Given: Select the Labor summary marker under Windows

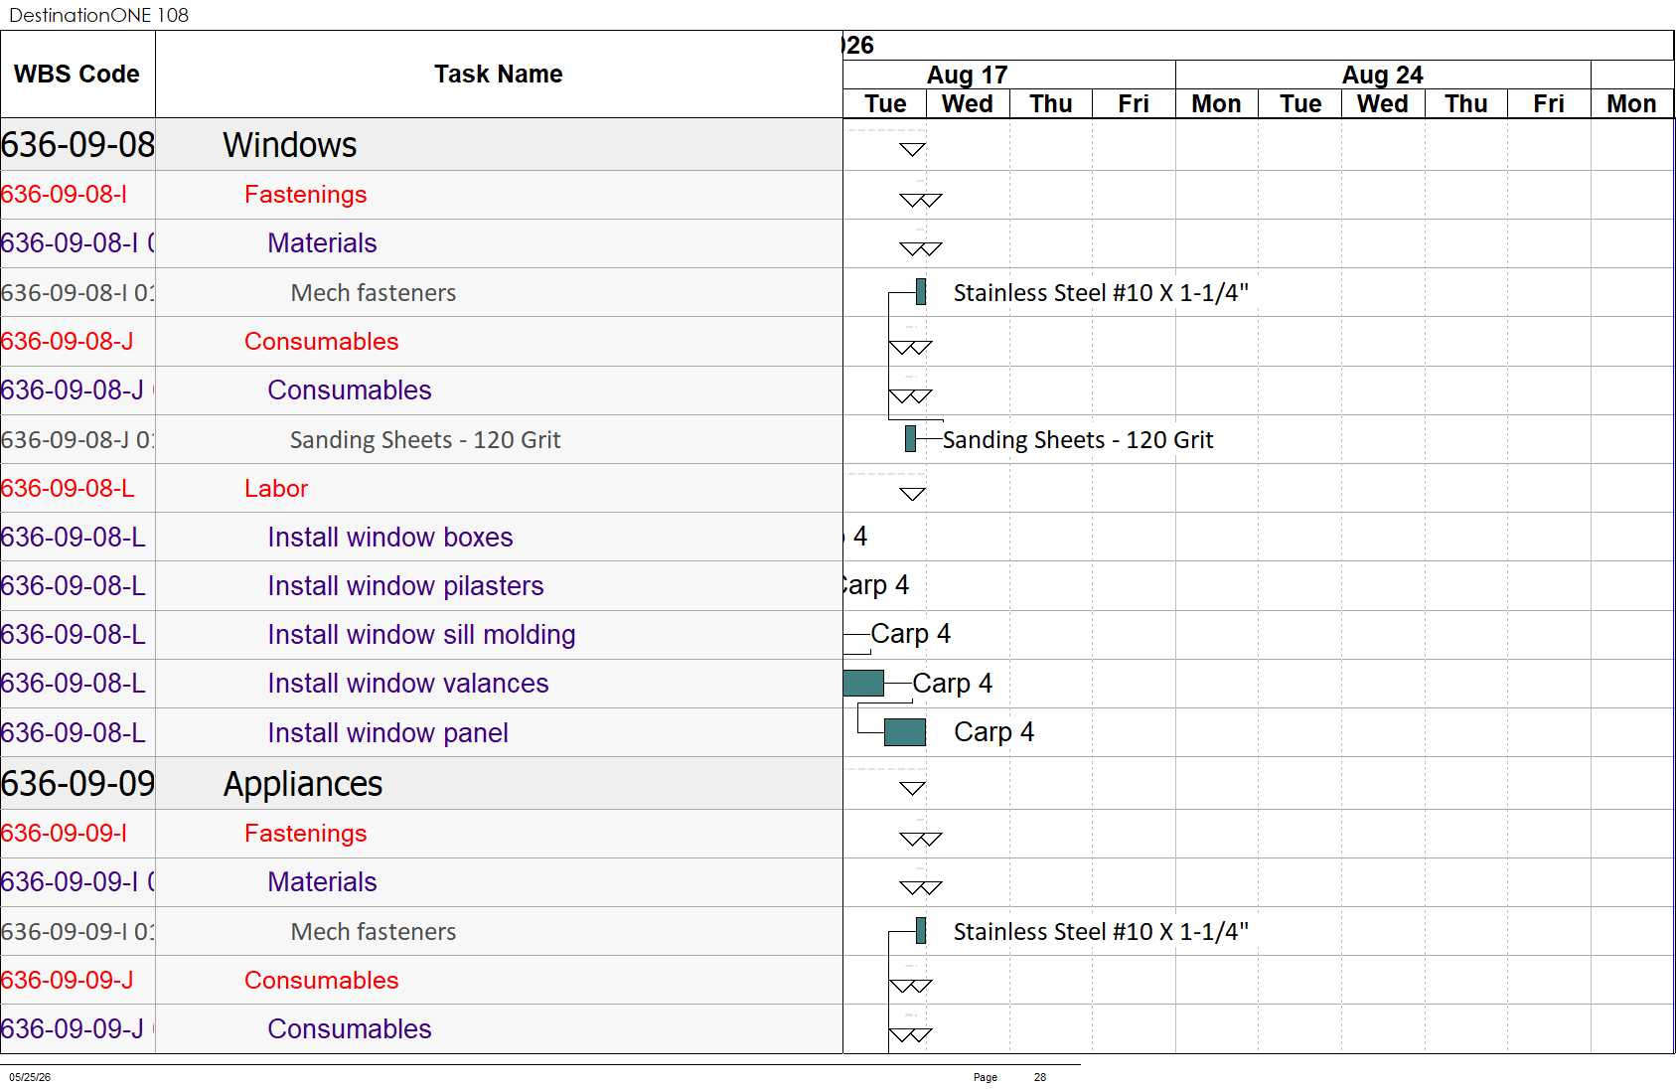Looking at the screenshot, I should click(912, 494).
